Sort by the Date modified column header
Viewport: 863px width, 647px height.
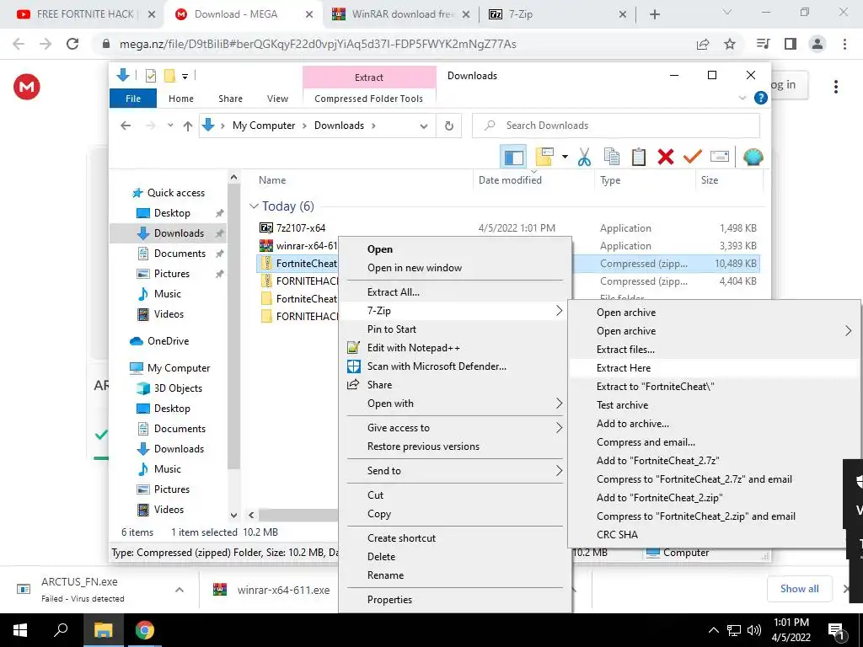pos(510,180)
